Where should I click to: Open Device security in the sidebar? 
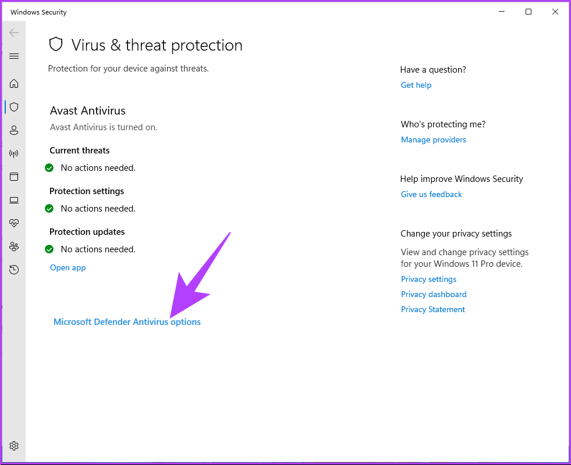tap(14, 200)
